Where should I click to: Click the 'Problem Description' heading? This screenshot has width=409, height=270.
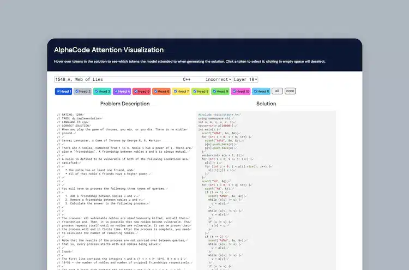click(125, 104)
